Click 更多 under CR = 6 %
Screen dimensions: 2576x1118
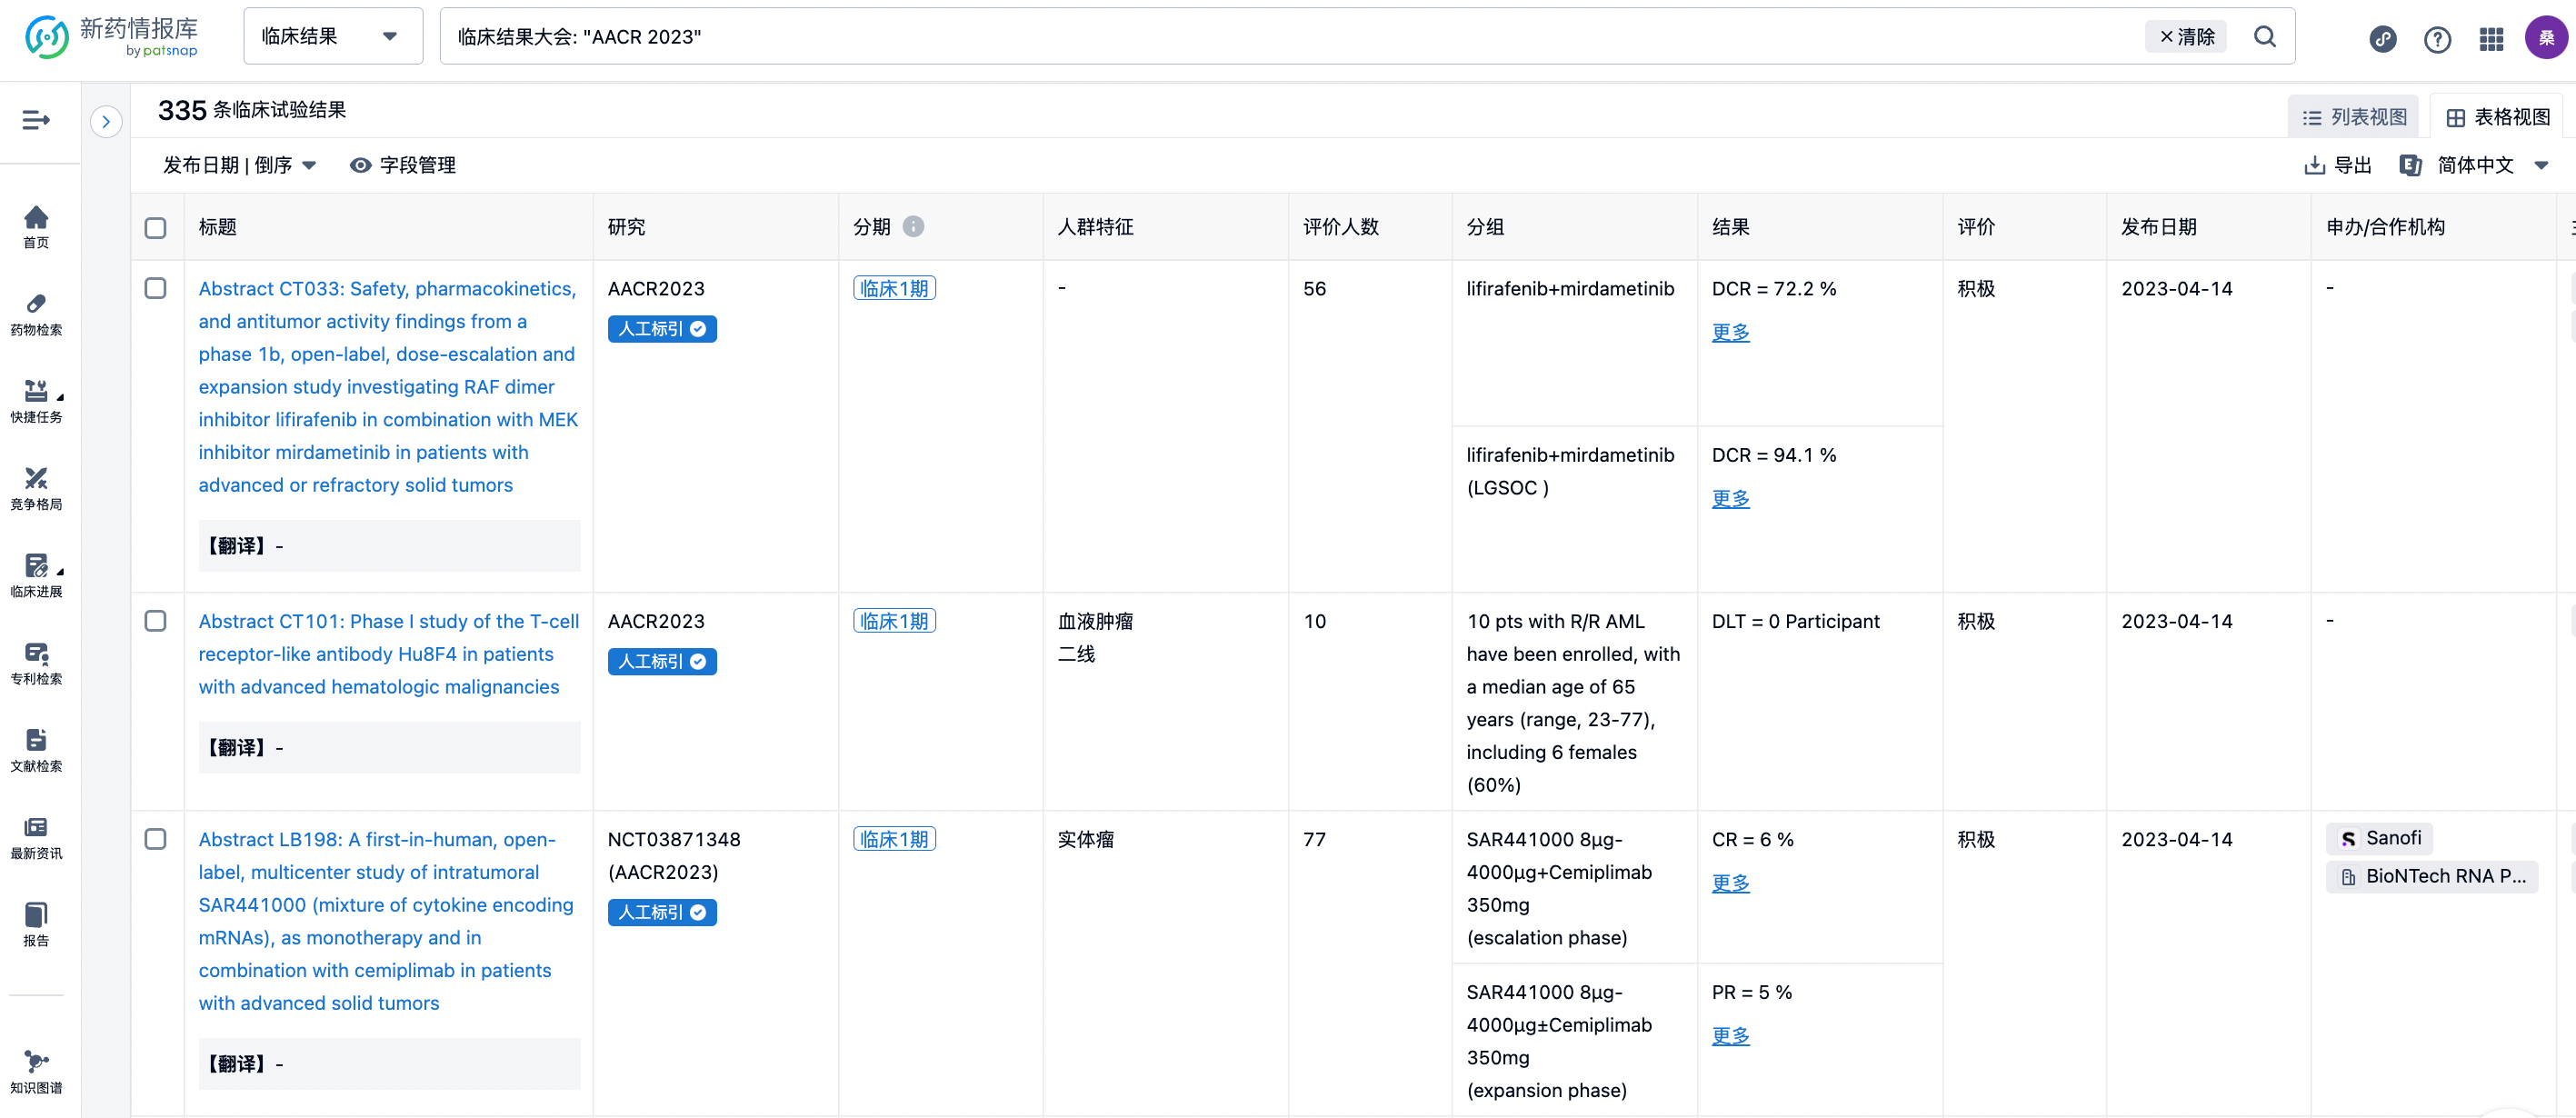tap(1730, 884)
